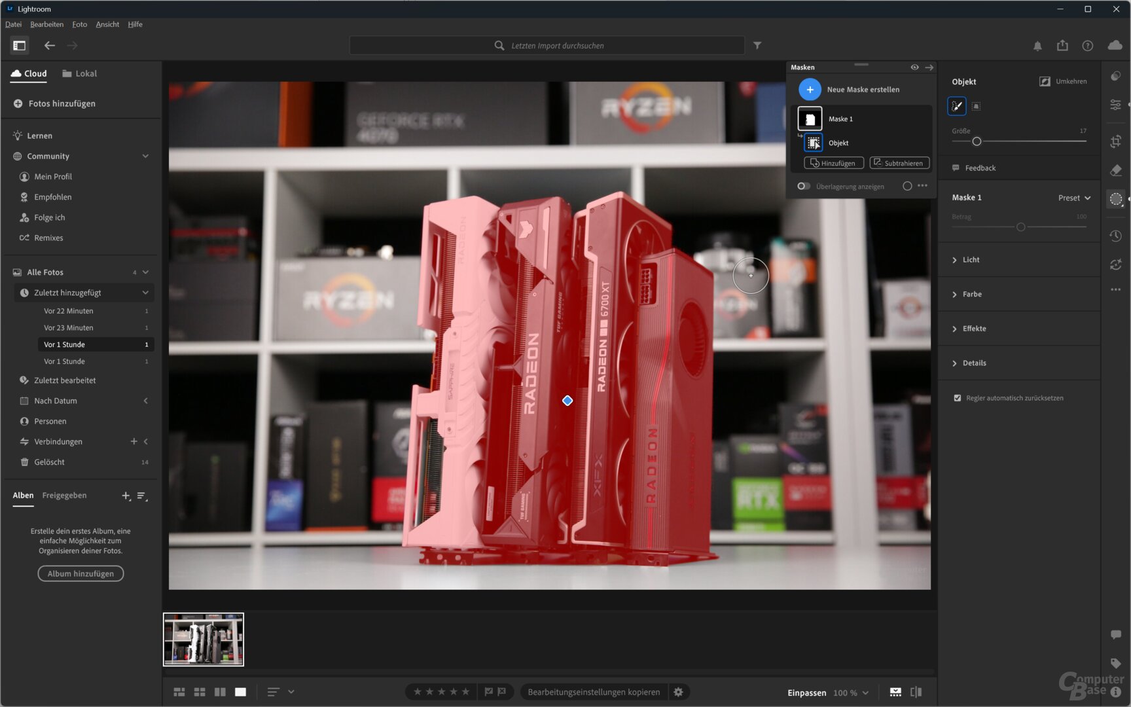Open the sort order dropdown
Screen dimensions: 1131x707
pyautogui.click(x=280, y=692)
